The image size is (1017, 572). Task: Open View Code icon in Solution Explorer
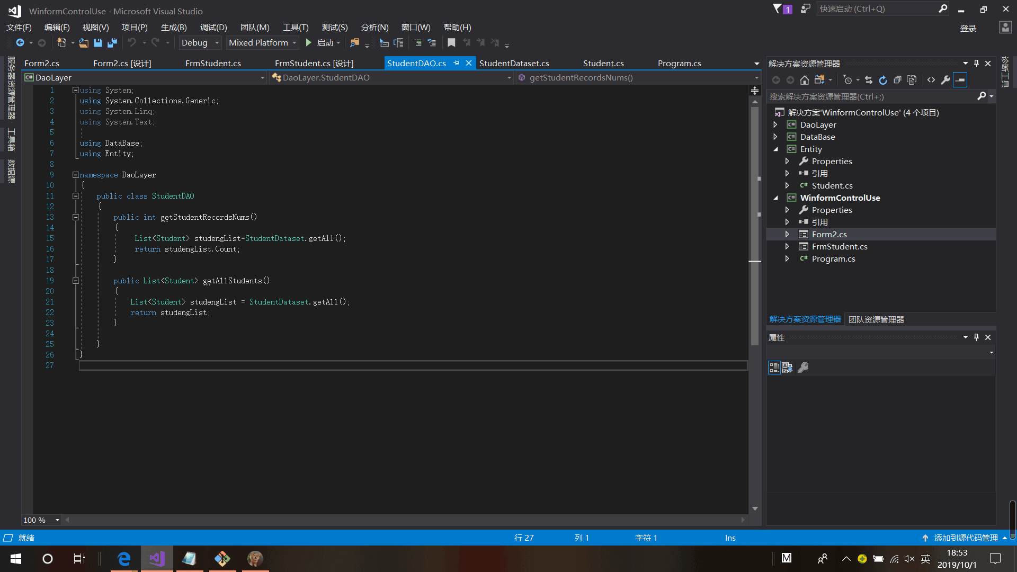pos(931,80)
